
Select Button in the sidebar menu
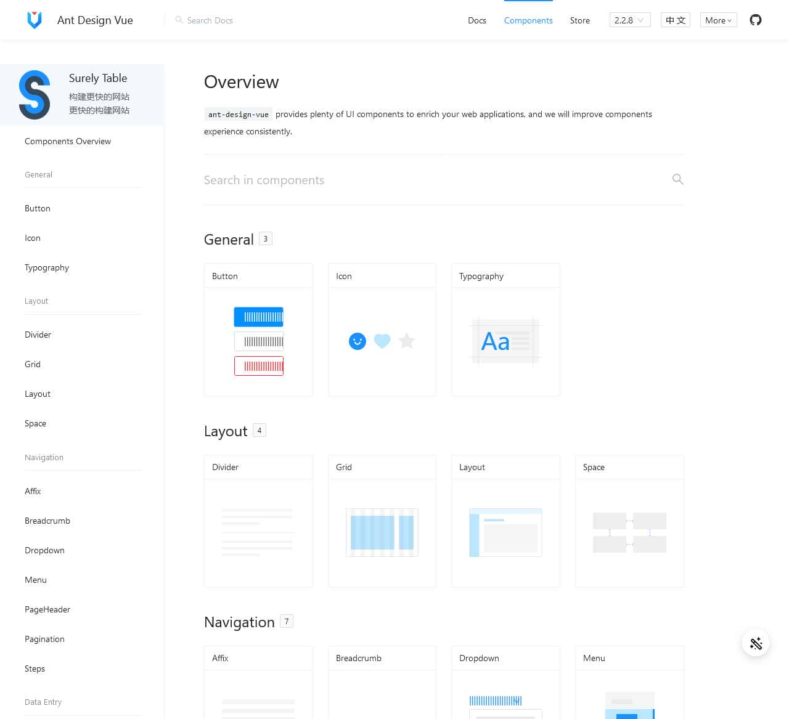tap(38, 208)
